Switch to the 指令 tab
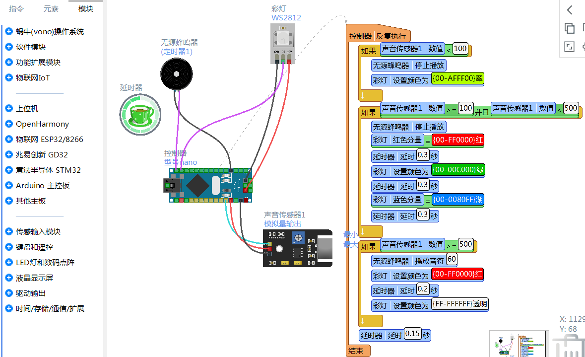This screenshot has height=357, width=585. (x=16, y=9)
